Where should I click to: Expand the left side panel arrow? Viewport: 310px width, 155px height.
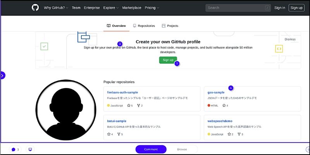point(2,75)
